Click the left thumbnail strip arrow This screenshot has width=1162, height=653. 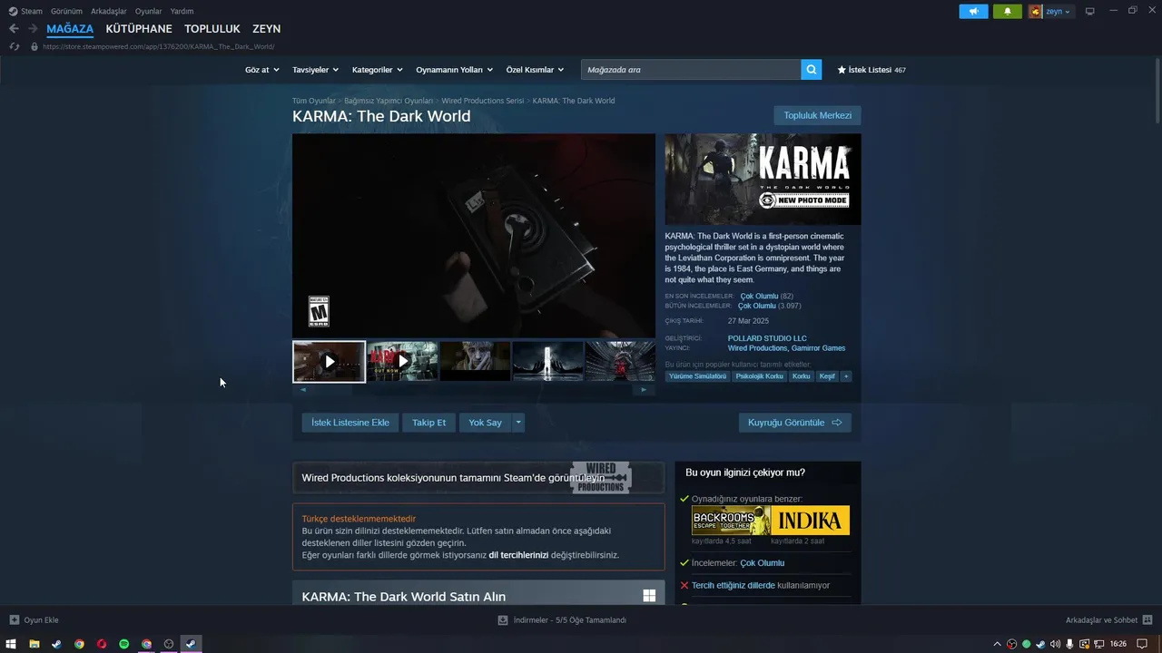[303, 390]
